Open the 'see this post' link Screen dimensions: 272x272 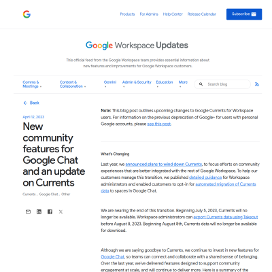[159, 124]
